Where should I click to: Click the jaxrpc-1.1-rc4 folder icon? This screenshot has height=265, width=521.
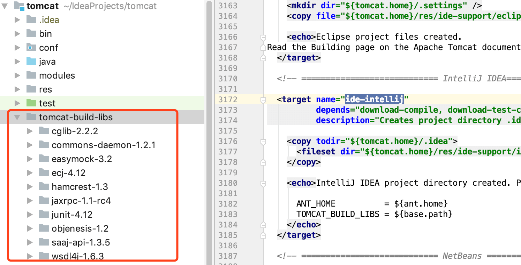[x=44, y=200]
